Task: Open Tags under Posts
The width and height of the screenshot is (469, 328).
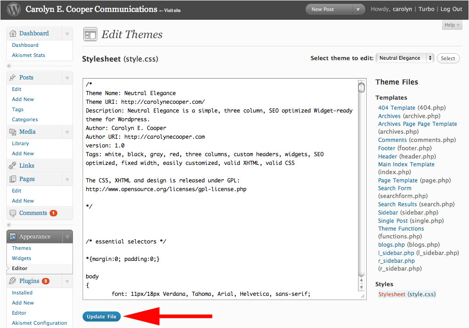Action: 17,110
